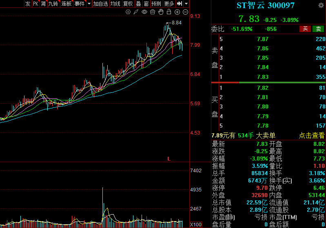Zoom in with the plus icon
This screenshot has width=326, height=228.
[177, 12]
